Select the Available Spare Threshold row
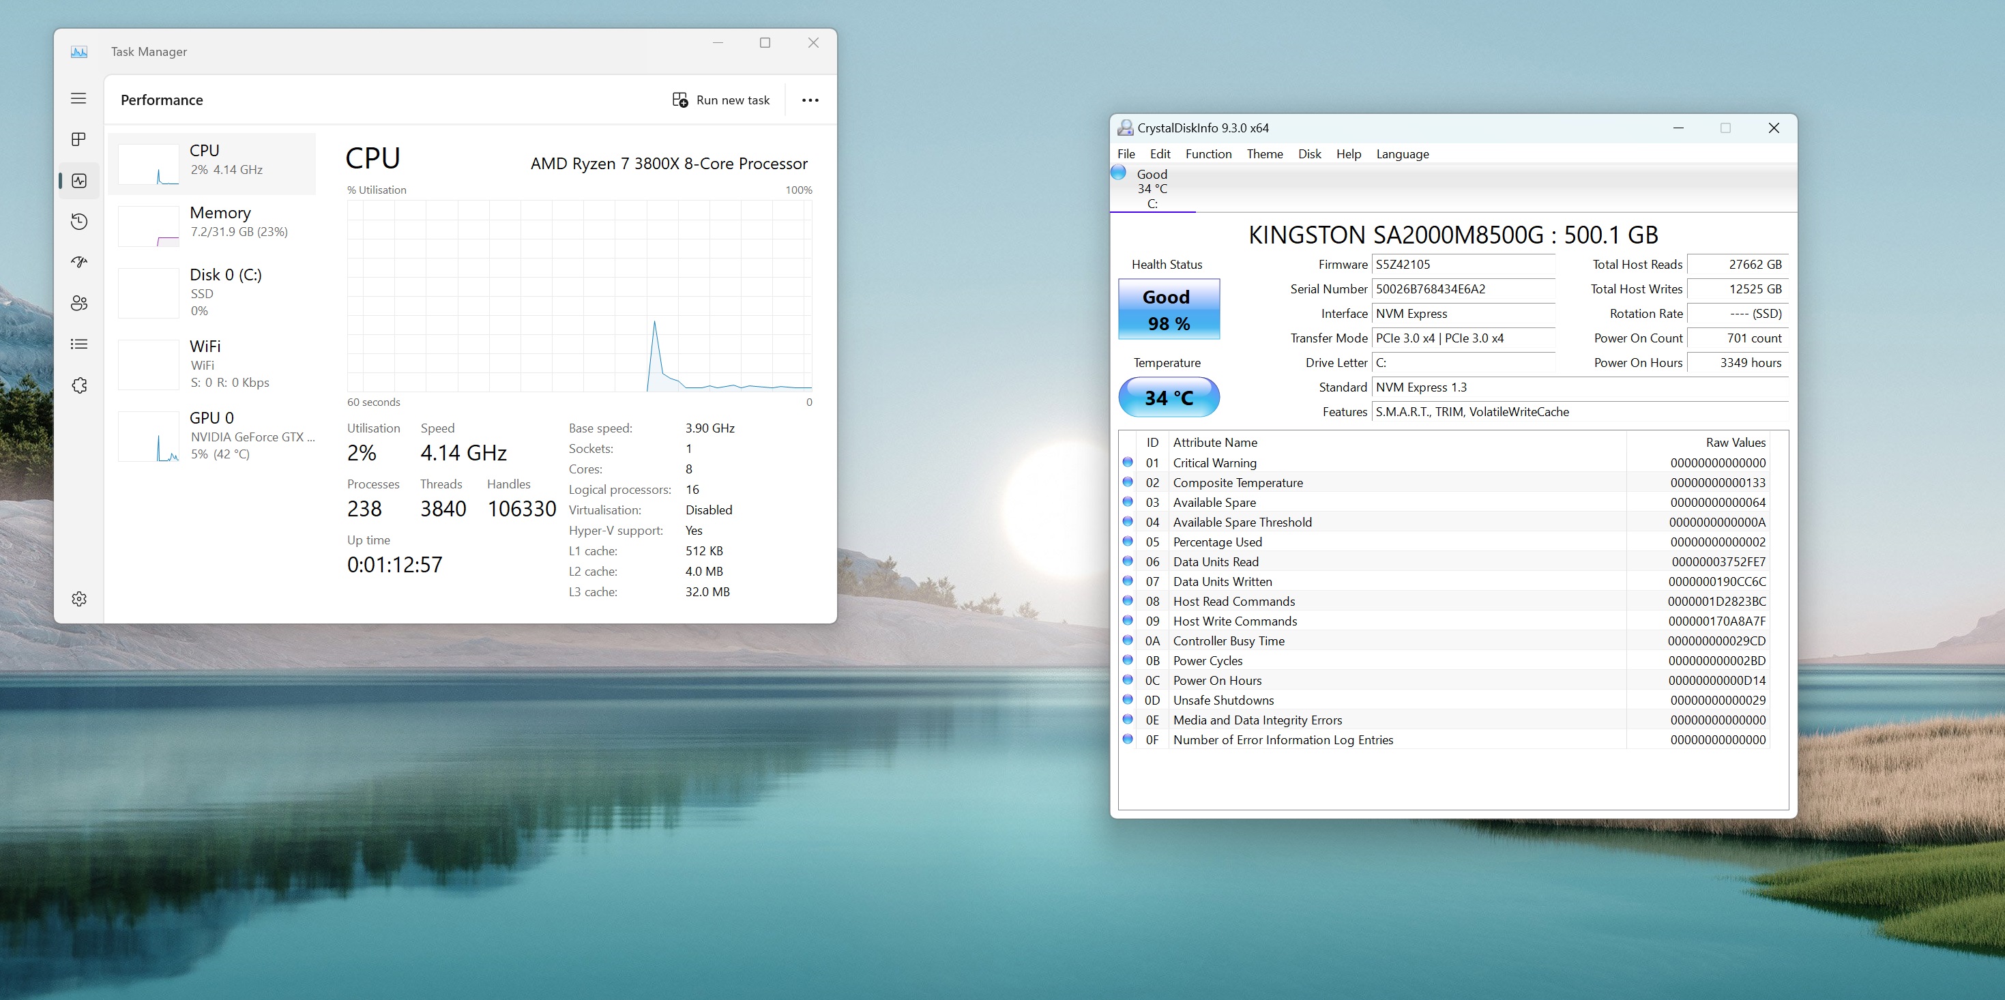The image size is (2005, 1000). 1445,523
